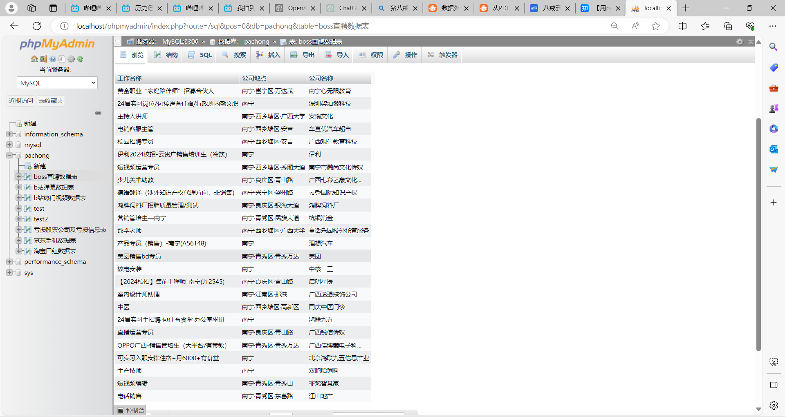Click the add sidebar app plus icon
785x417 pixels.
tap(773, 203)
